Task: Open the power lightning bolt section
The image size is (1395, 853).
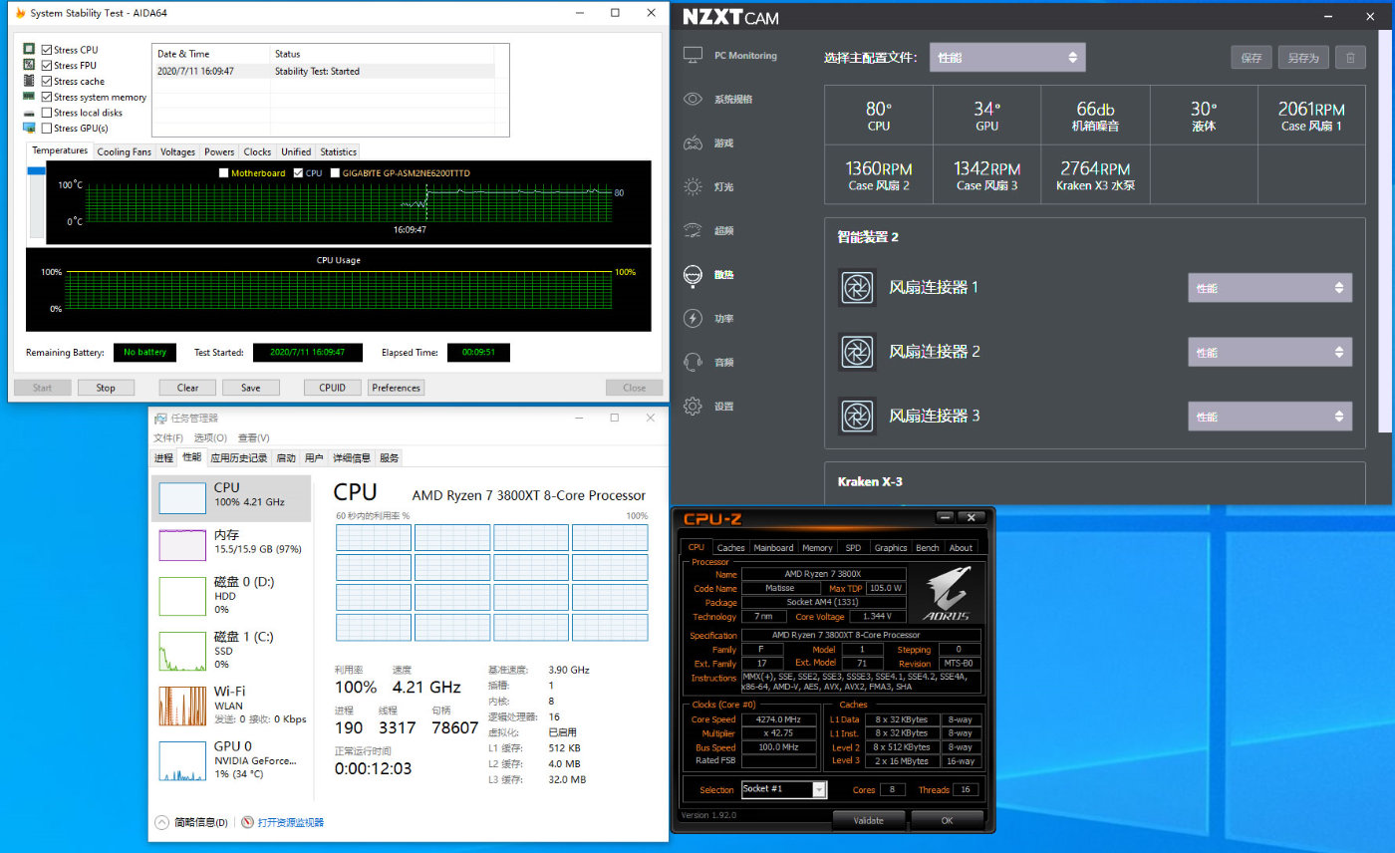Action: tap(694, 318)
